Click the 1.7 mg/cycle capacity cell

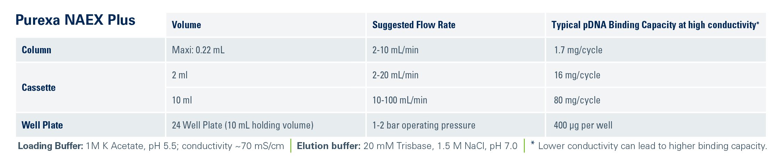point(656,50)
